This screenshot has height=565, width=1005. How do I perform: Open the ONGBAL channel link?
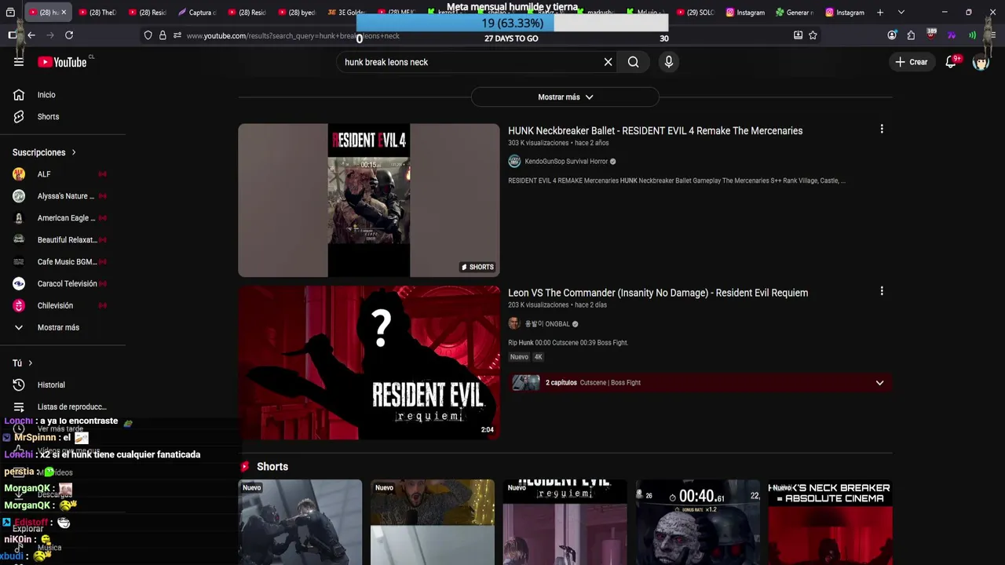pos(547,324)
